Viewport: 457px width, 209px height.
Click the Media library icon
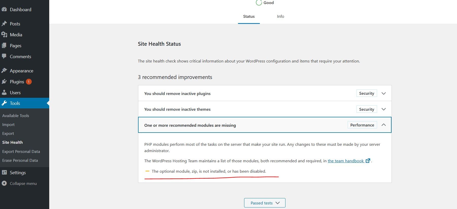(4, 35)
